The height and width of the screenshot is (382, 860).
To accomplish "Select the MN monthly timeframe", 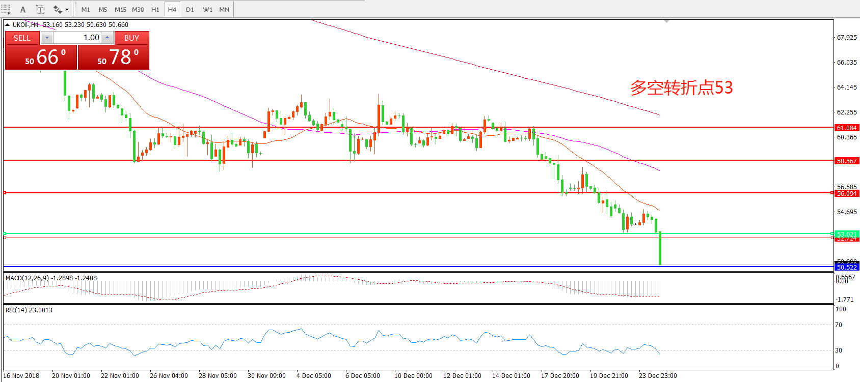I will 224,10.
